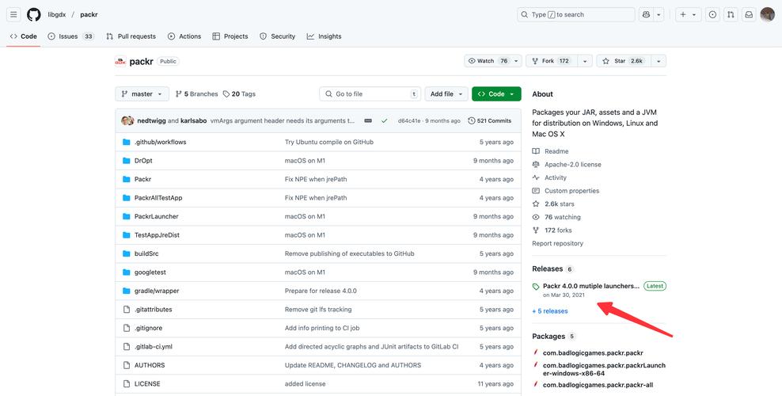Click the GitHub logo home icon
Screen dimensions: 782x396
33,14
